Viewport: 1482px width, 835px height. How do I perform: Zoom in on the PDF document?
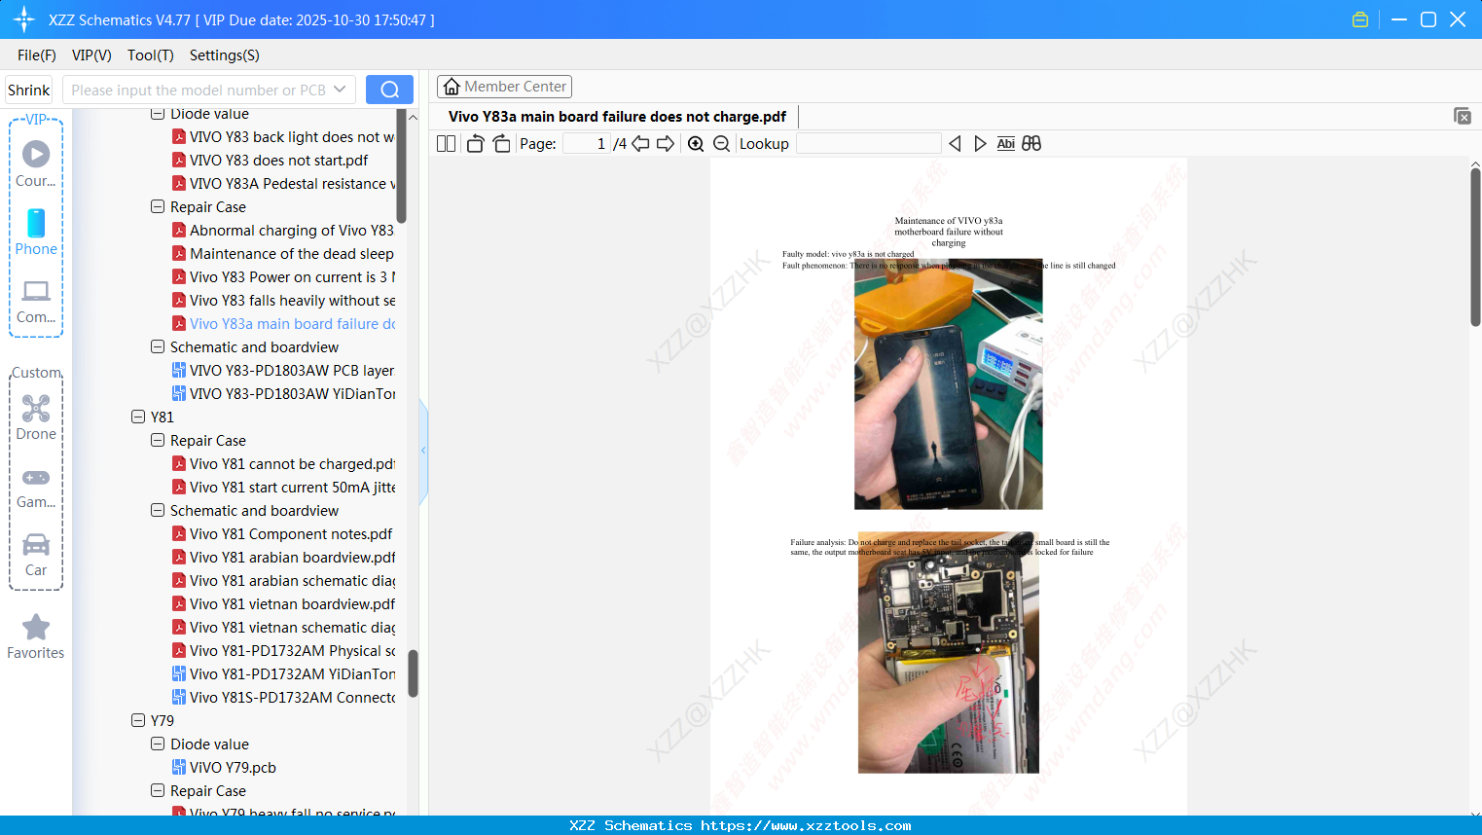[696, 143]
